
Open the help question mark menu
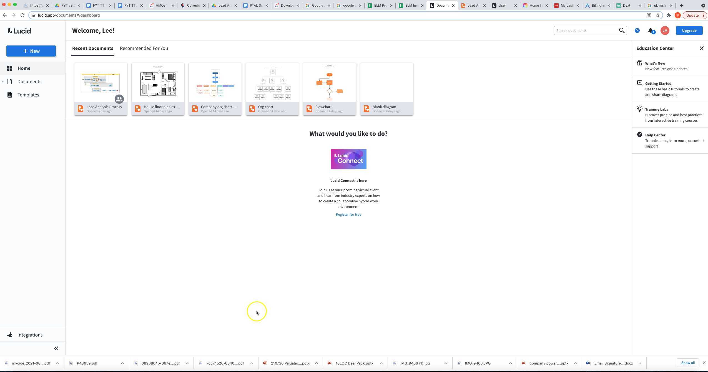click(637, 30)
